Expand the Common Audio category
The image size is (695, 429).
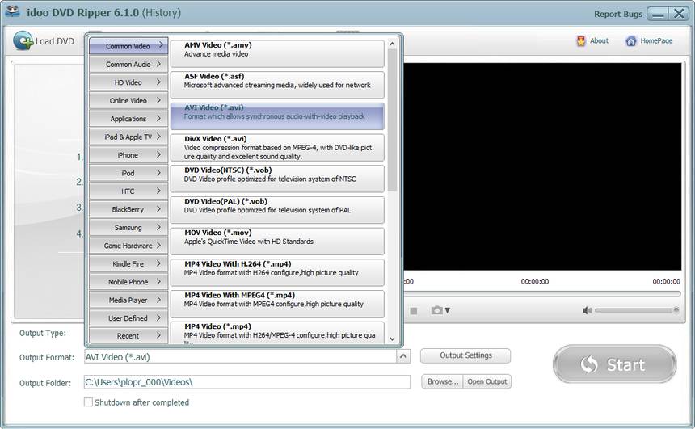tap(128, 65)
